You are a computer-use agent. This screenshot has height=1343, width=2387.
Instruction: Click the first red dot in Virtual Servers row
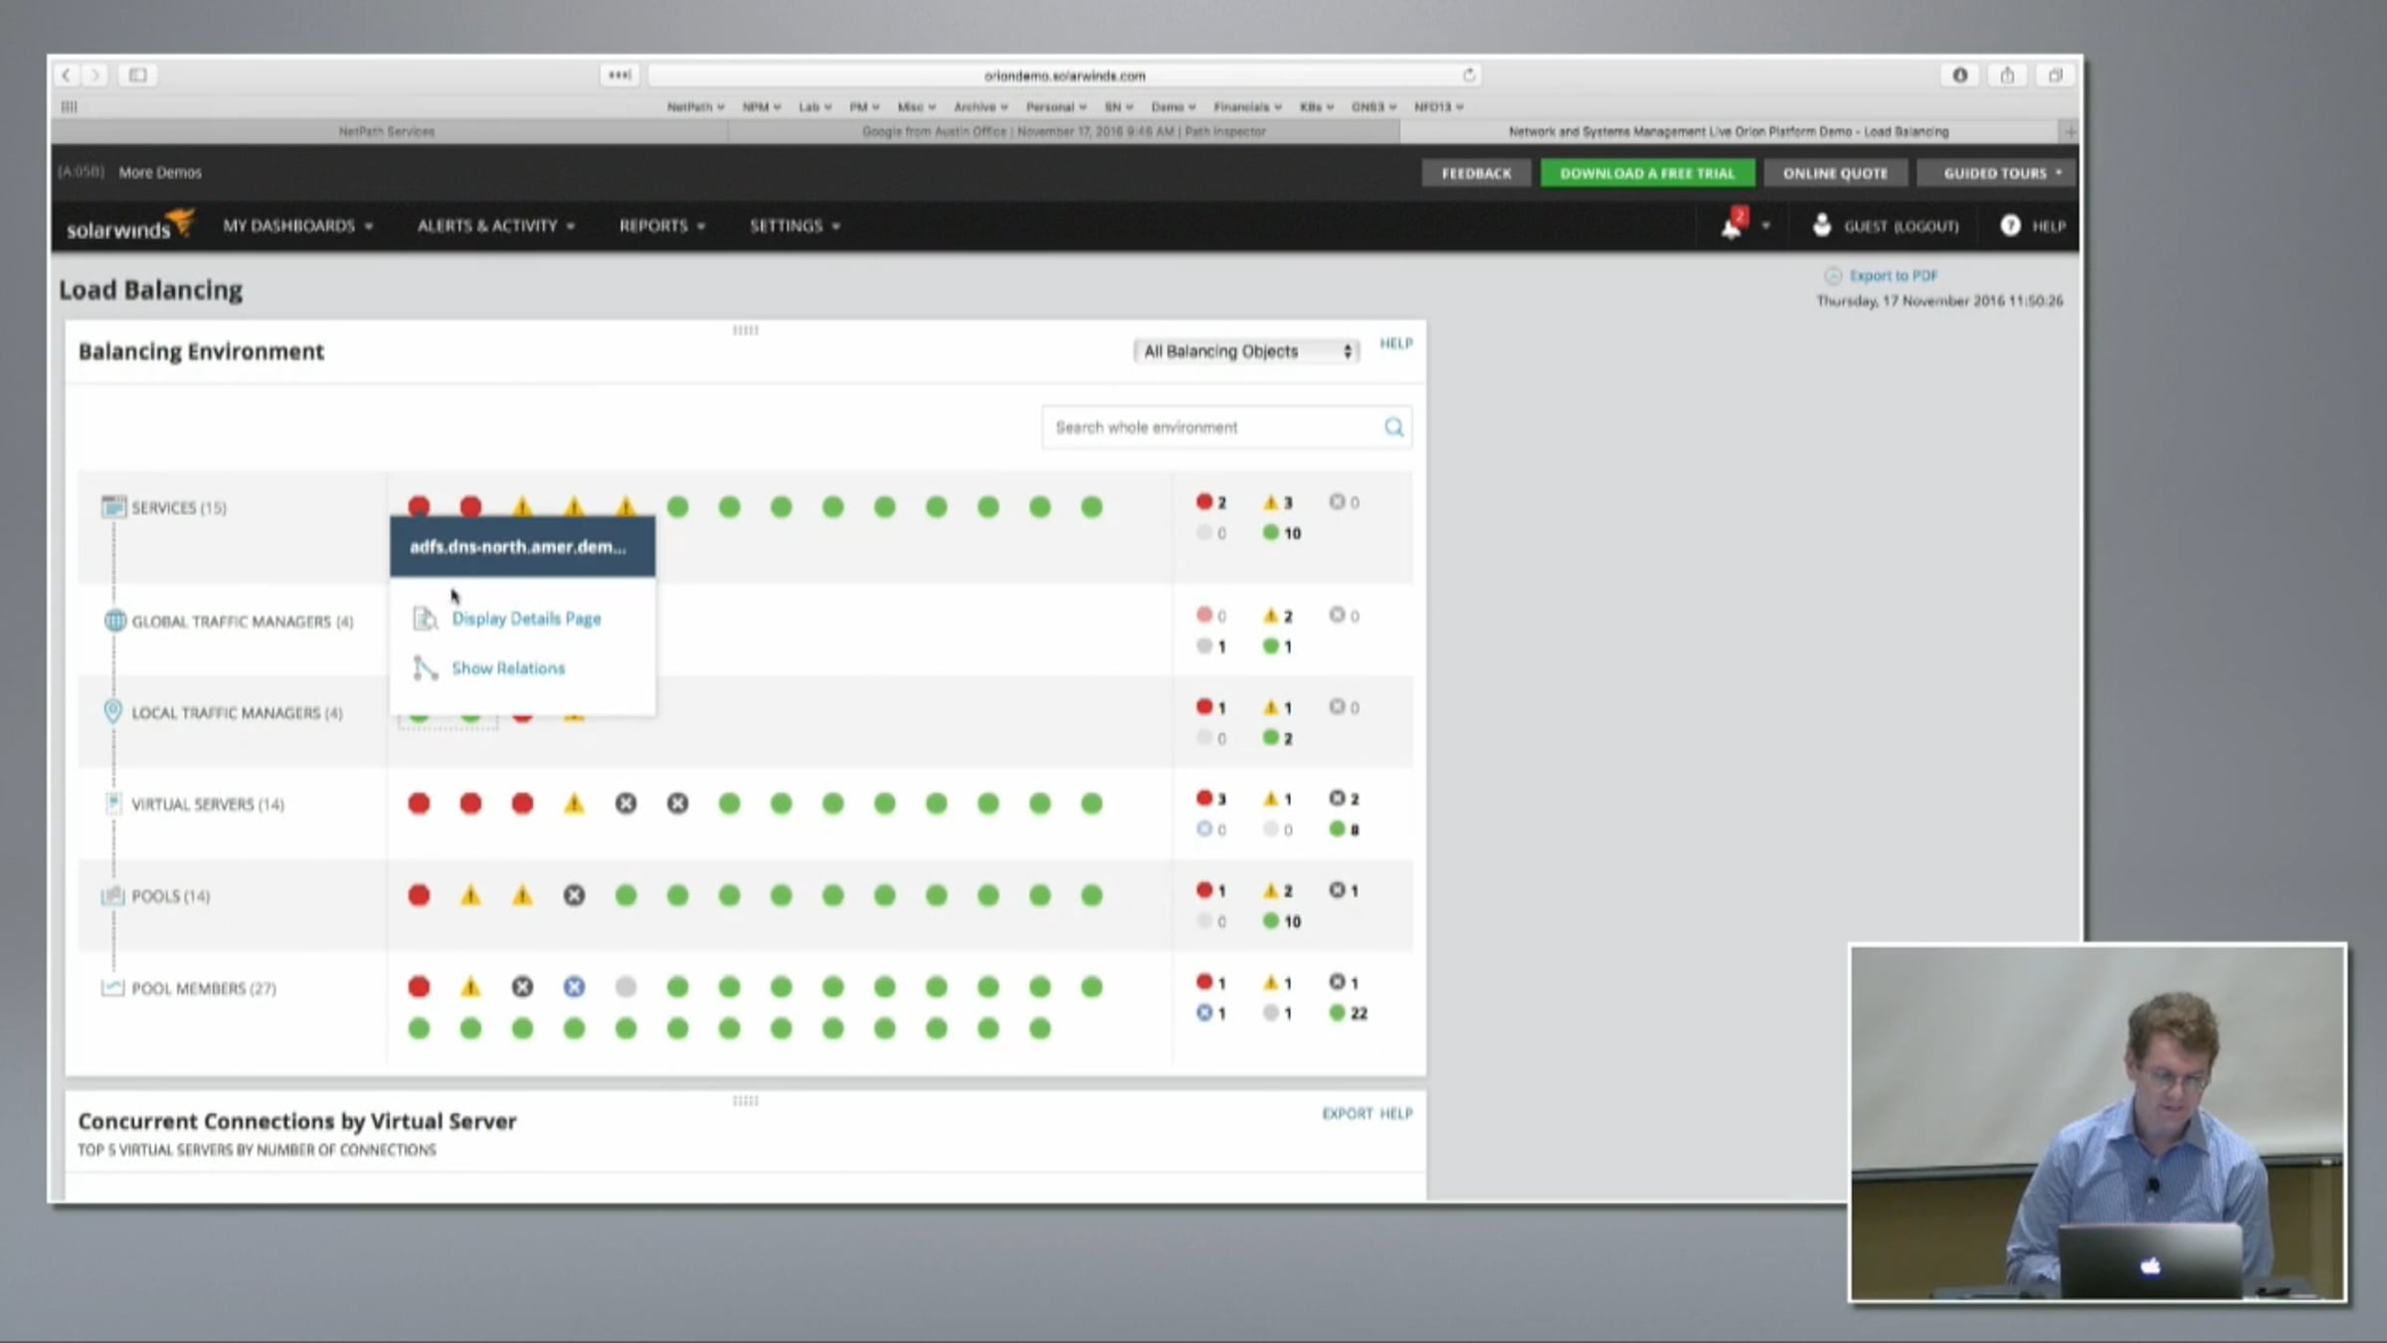[419, 803]
